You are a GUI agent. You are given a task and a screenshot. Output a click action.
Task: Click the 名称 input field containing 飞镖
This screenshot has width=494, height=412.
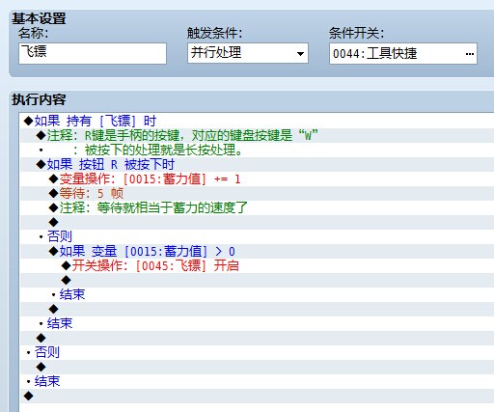pos(93,53)
